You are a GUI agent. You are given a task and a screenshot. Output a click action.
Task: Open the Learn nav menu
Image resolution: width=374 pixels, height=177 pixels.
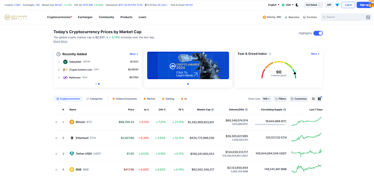(142, 17)
